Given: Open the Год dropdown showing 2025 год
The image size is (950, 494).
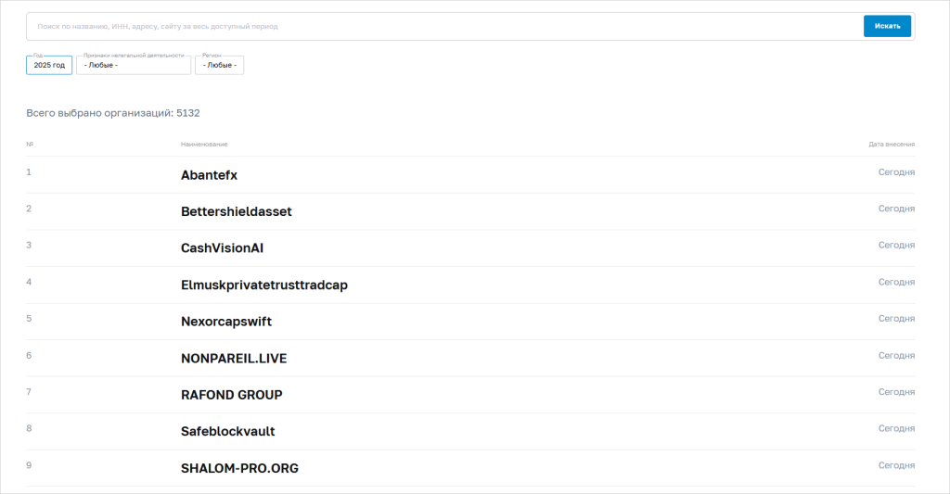Looking at the screenshot, I should tap(49, 66).
